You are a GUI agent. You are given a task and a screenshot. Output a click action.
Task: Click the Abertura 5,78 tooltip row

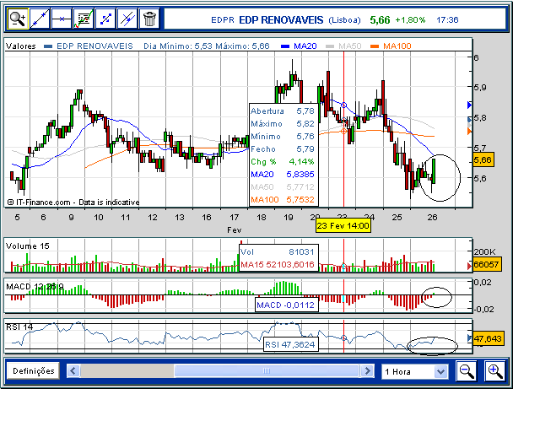[283, 111]
